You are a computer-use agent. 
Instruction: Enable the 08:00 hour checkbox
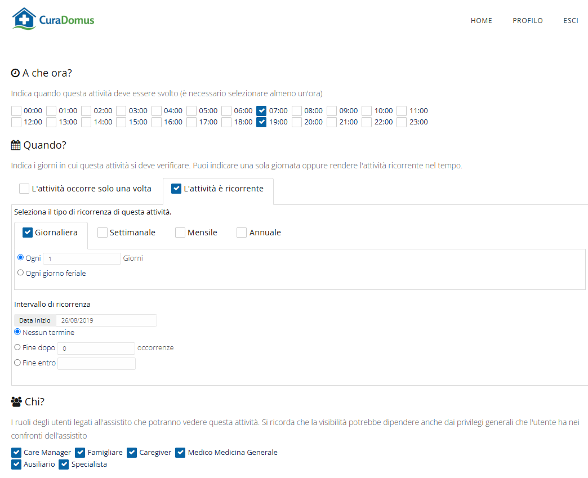click(x=297, y=111)
